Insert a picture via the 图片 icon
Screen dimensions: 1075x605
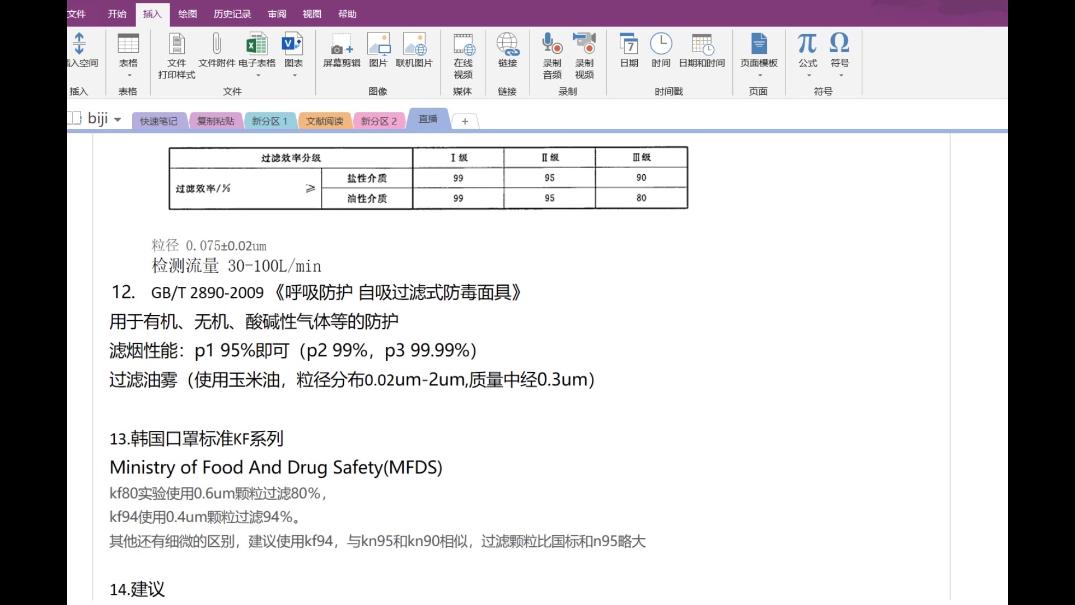pos(379,50)
